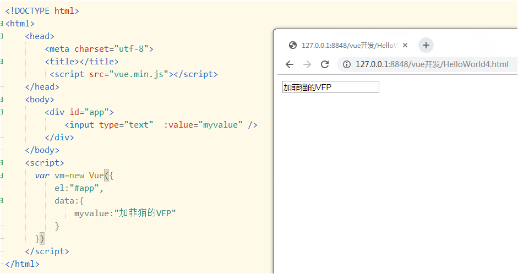518x274 pixels.
Task: Click the :value="myvalue" binding
Action: 203,125
